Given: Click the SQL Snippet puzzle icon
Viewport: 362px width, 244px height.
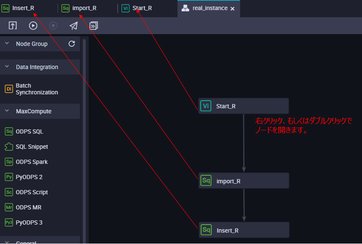Looking at the screenshot, I should (9, 146).
